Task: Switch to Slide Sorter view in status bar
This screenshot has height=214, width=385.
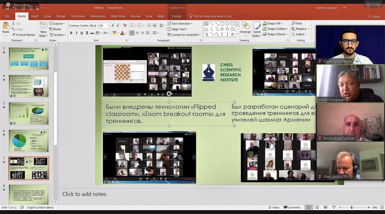Action: [x=318, y=207]
